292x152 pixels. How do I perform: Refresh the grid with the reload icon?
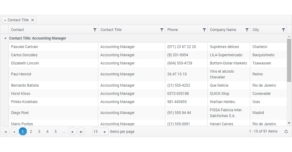(286, 132)
